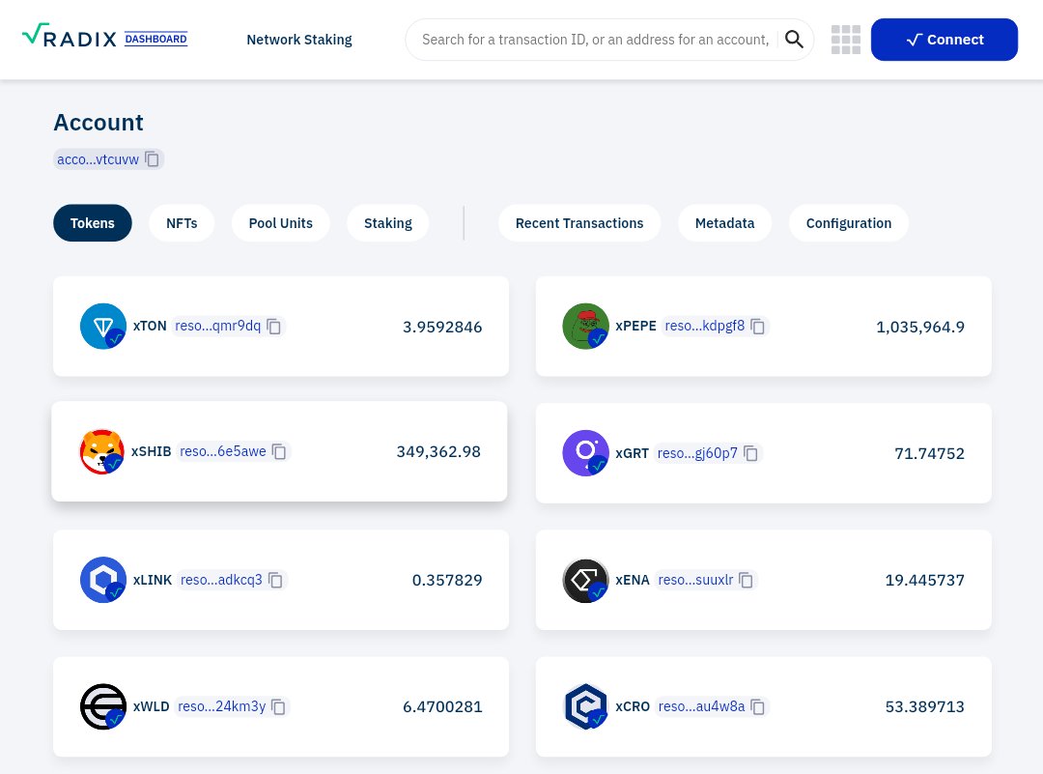1043x774 pixels.
Task: Click the xLINK token icon
Action: (102, 579)
